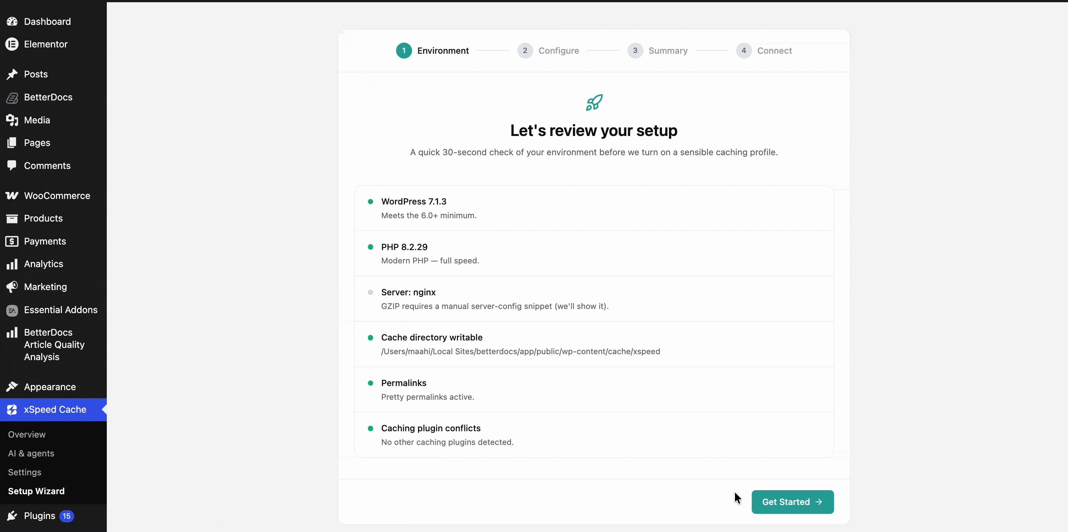This screenshot has height=532, width=1068.
Task: Click the Cache directory writable title
Action: pos(432,337)
